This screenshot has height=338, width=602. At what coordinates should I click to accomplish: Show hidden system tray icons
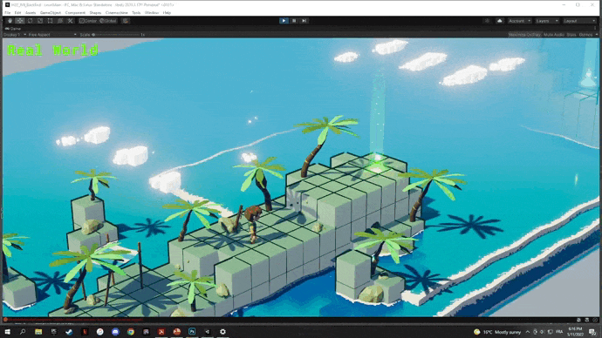pos(528,332)
